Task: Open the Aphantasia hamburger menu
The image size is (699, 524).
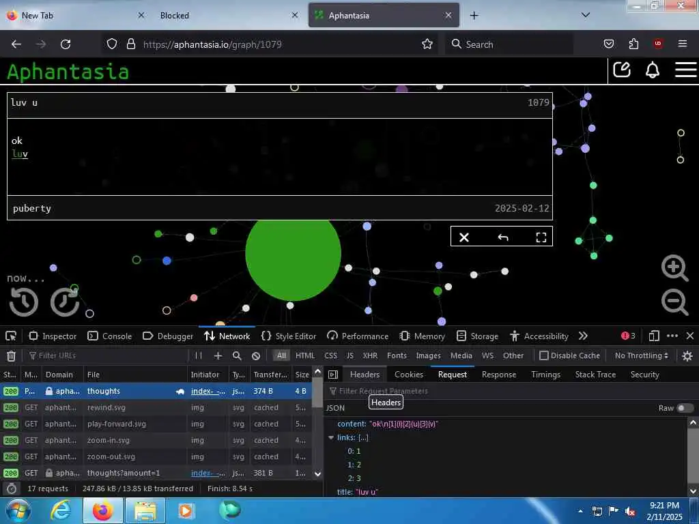Action: [685, 70]
